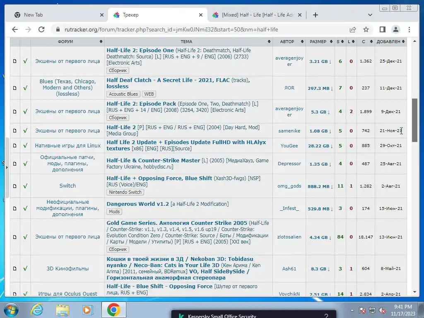Image resolution: width=424 pixels, height=318 pixels.
Task: Reload the rutracker page
Action: (x=41, y=29)
